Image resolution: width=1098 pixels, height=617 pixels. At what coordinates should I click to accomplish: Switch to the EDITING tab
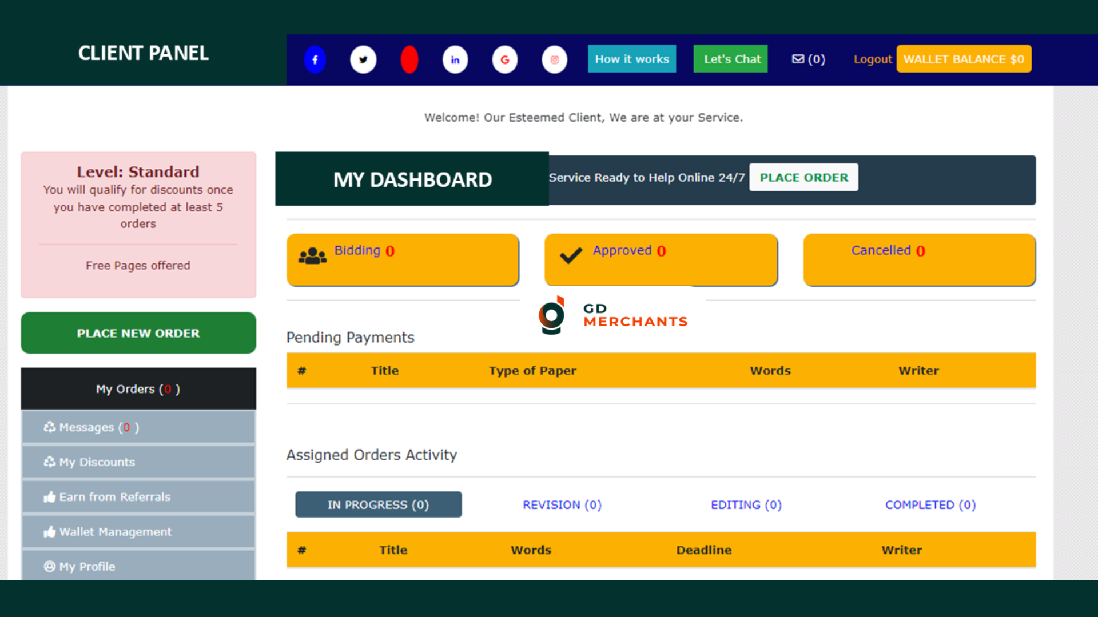746,504
